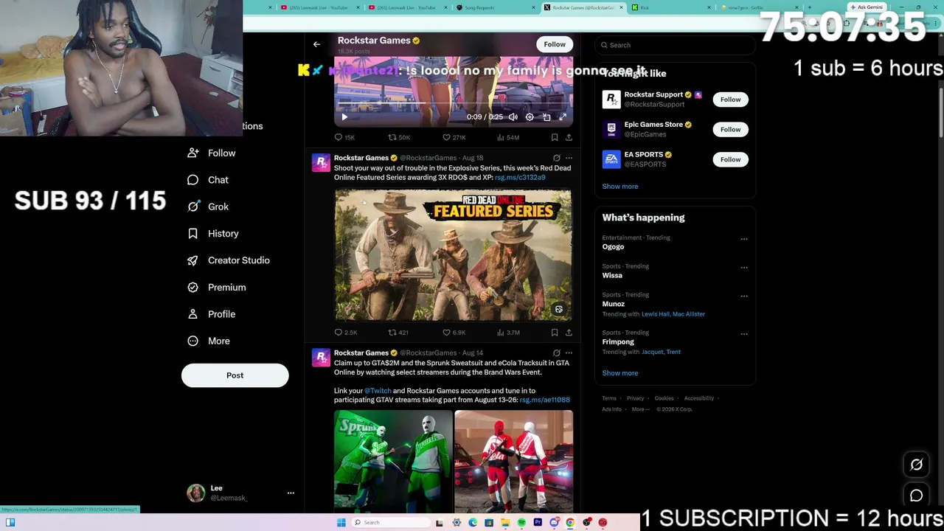The height and width of the screenshot is (531, 944).
Task: Open the More menu on Aug 14 post
Action: click(x=569, y=353)
